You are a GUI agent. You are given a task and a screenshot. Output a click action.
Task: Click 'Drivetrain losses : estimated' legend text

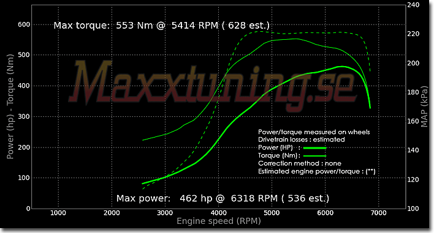click(x=302, y=139)
